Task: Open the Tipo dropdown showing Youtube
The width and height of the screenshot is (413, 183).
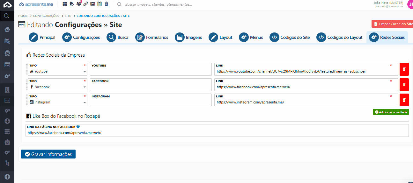Action: [x=58, y=71]
